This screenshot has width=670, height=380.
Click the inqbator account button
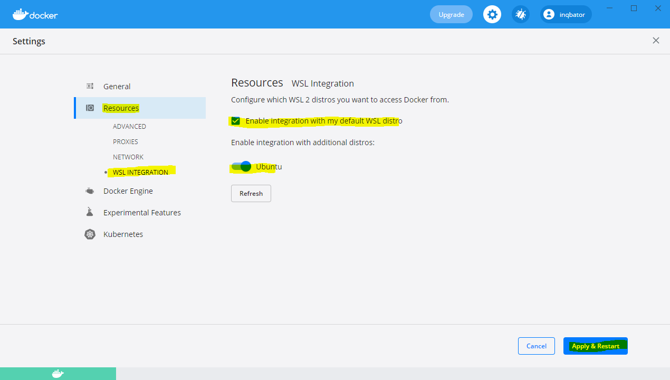pos(566,14)
